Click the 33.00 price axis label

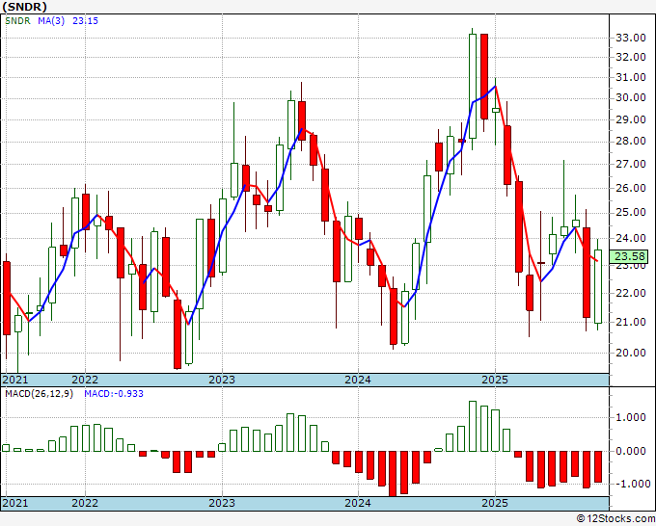coord(631,38)
